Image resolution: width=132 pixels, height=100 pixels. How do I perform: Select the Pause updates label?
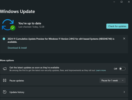click(x=17, y=81)
